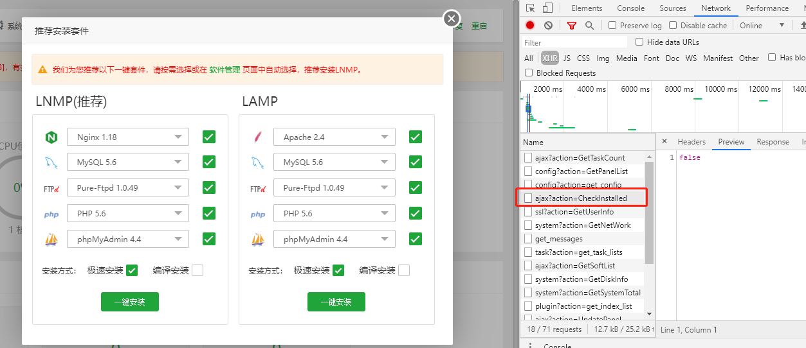The height and width of the screenshot is (348, 806).
Task: Click LNMP one-click install green button
Action: point(130,302)
